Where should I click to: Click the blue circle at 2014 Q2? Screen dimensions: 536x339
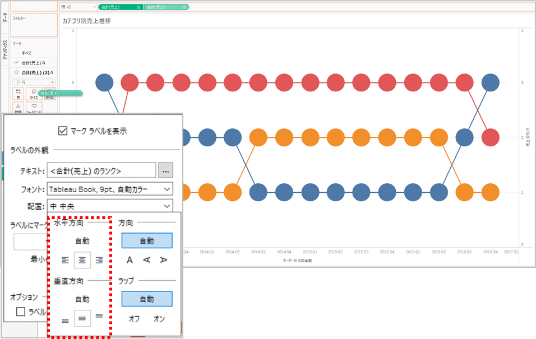(x=233, y=137)
